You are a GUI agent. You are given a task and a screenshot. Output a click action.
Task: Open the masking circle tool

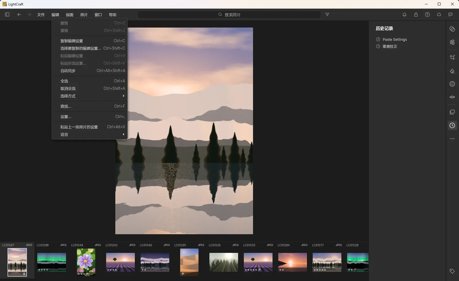pos(452,84)
